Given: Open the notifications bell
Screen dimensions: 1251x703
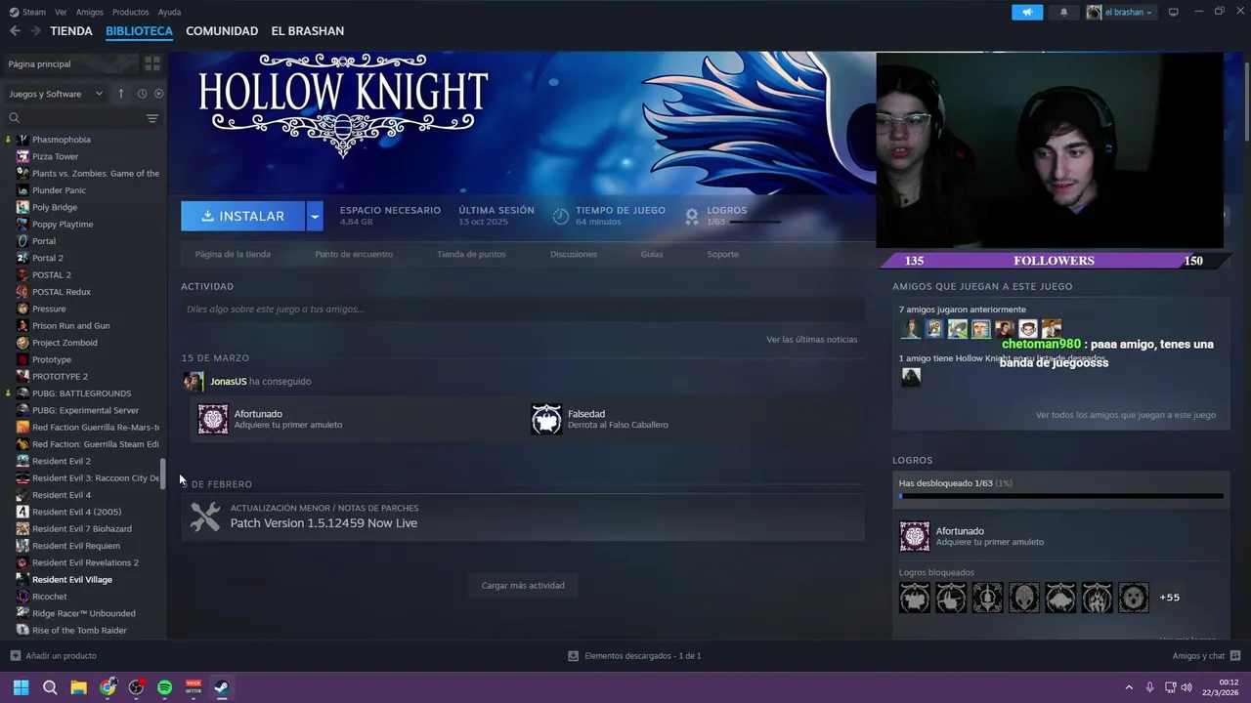Looking at the screenshot, I should (x=1063, y=12).
